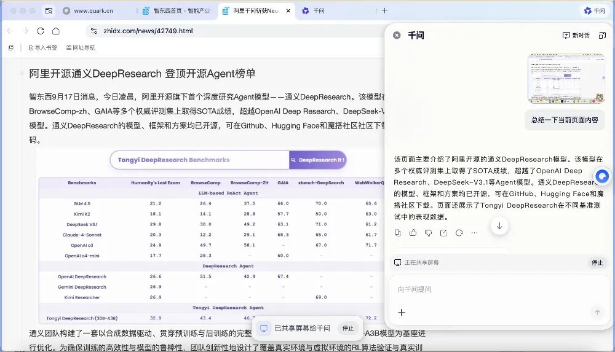Switch to the 千问 browser tab

(x=319, y=11)
